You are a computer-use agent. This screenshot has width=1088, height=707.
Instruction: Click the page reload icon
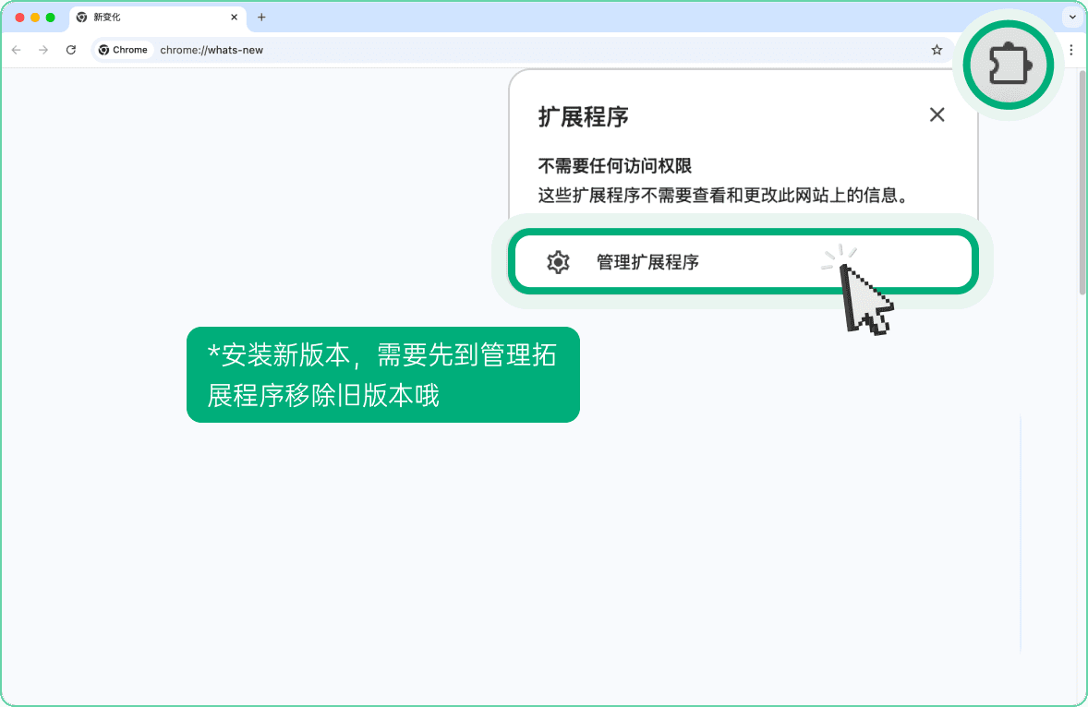(71, 49)
